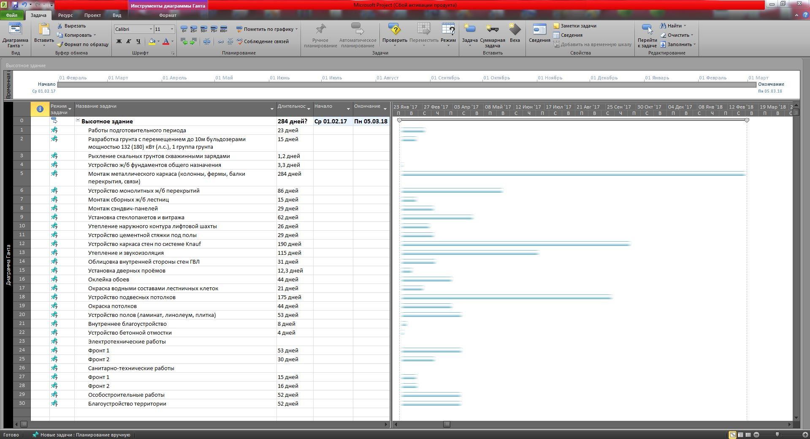Toggle italic К formatting
810x439 pixels.
128,41
